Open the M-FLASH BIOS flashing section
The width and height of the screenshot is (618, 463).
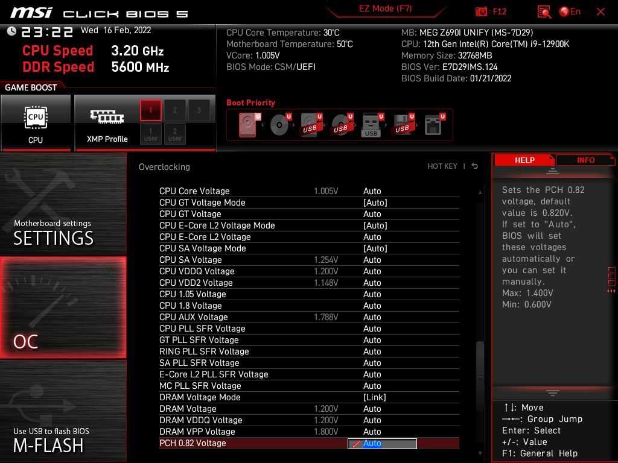click(x=63, y=411)
